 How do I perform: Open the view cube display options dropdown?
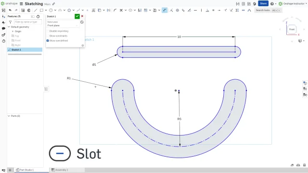pyautogui.click(x=301, y=41)
